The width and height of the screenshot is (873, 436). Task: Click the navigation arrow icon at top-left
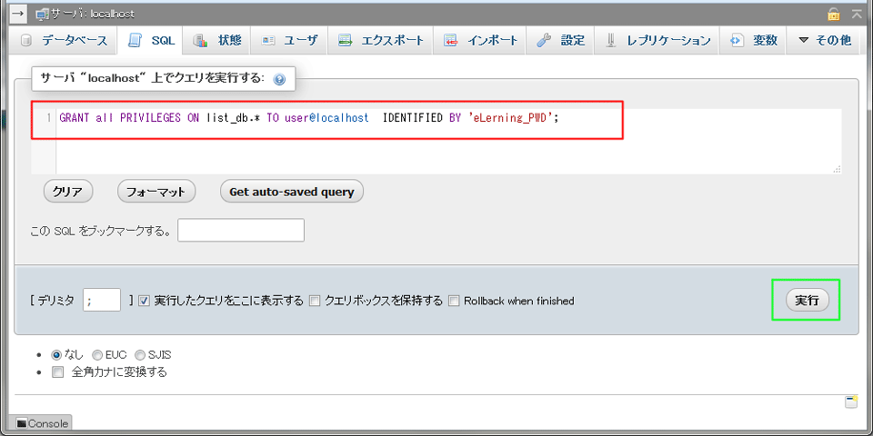coord(18,14)
